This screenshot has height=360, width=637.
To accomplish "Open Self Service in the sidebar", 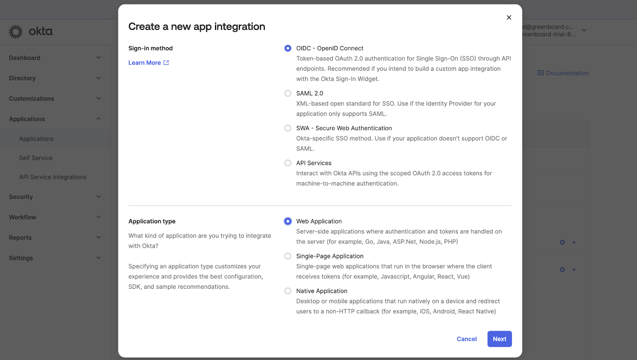I will pos(36,158).
